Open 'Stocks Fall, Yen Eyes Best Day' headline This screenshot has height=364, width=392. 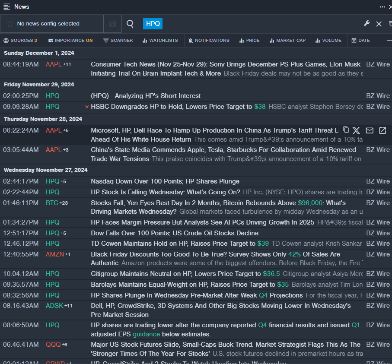coord(218,207)
